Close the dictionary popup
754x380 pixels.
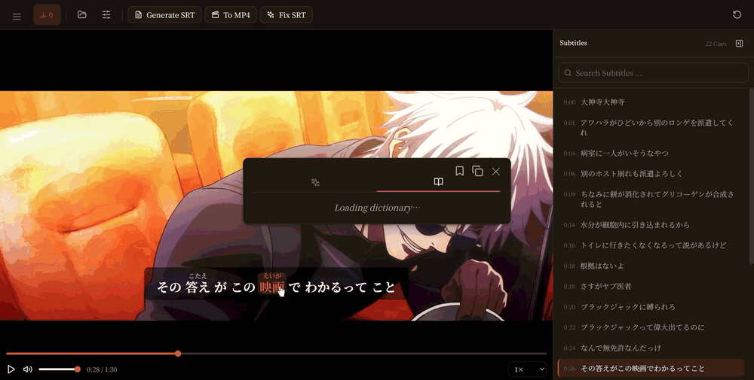[x=496, y=172]
